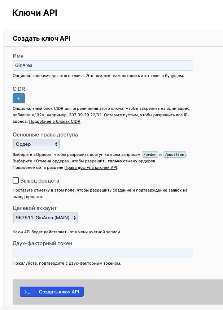Focus the Двух-факторный токен input field
The width and height of the screenshot is (223, 310).
[x=102, y=253]
